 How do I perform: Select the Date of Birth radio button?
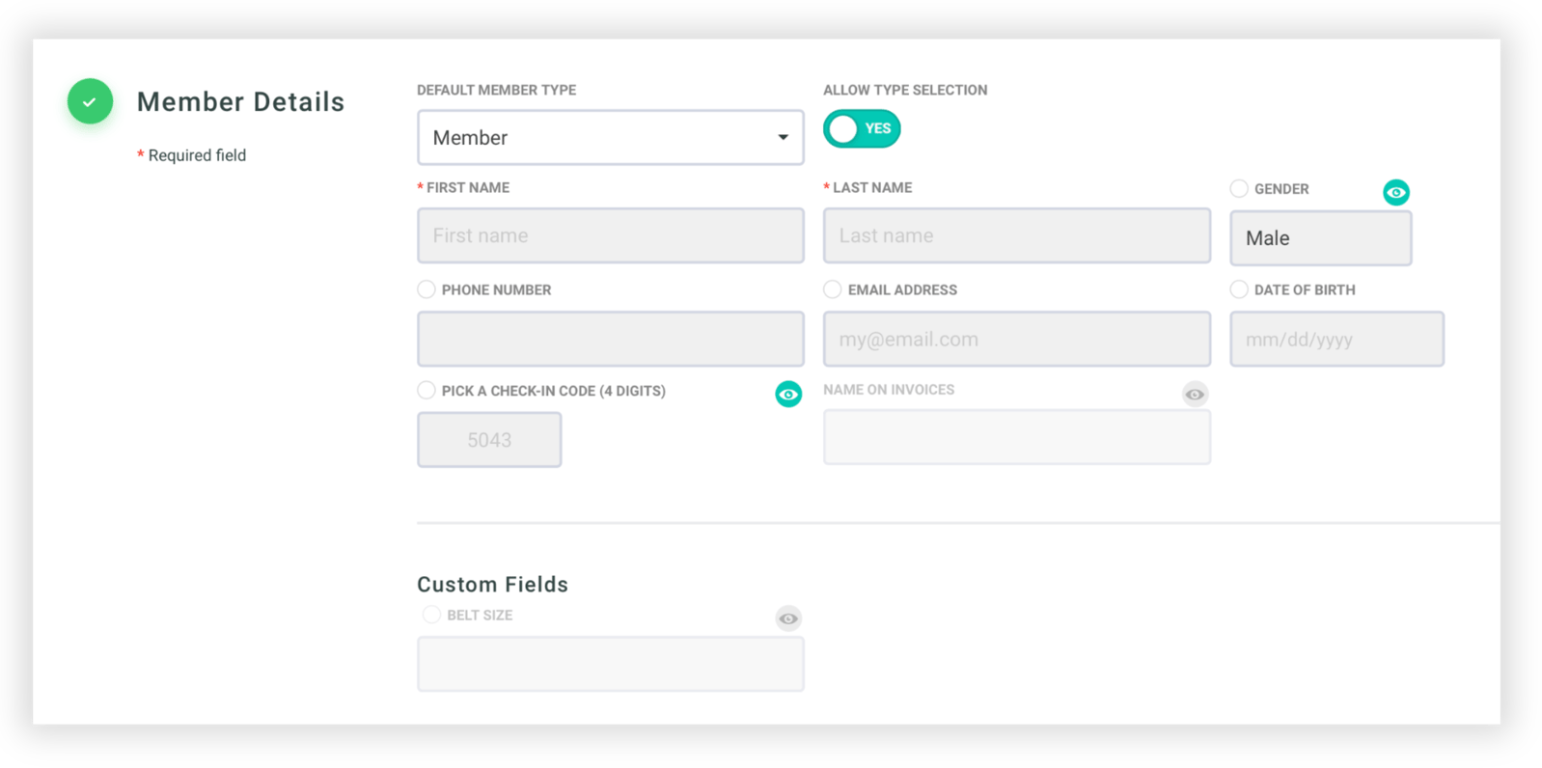tap(1239, 288)
